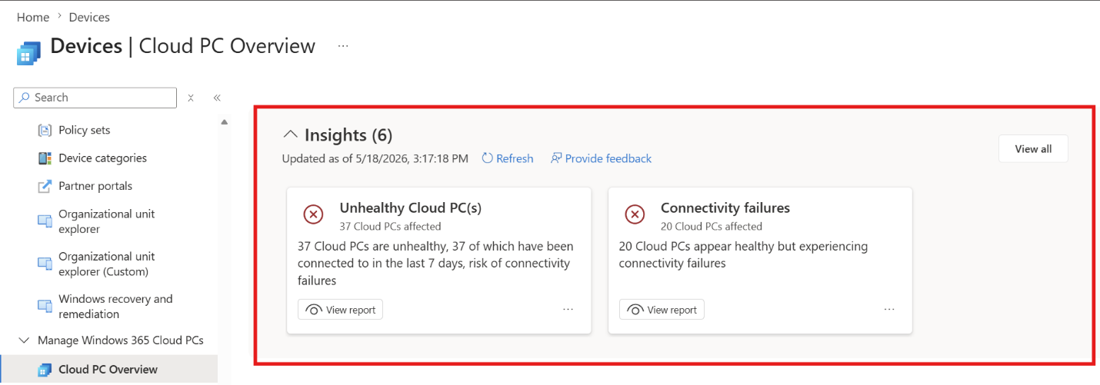The image size is (1100, 385).
Task: Click the Connectivity failures card title
Action: click(x=725, y=207)
